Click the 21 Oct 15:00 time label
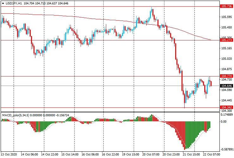Viewport: 234px width, 158px height. [x=191, y=154]
